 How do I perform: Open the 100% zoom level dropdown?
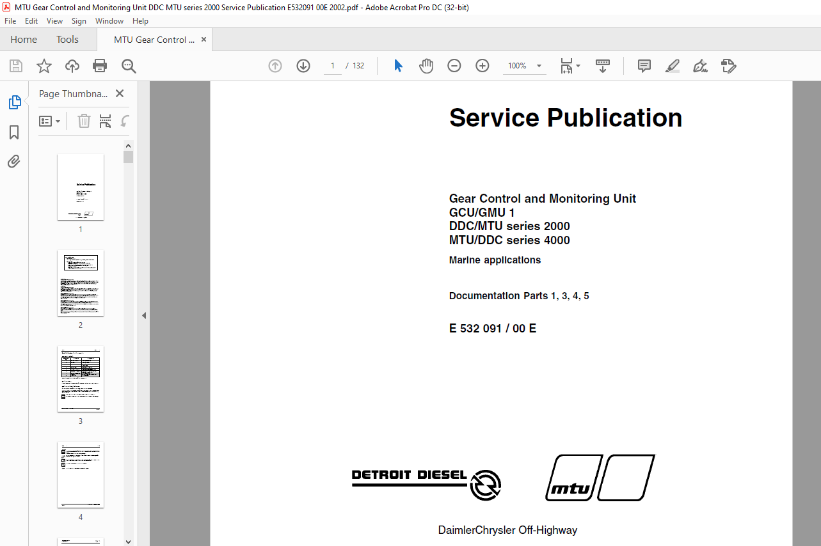[x=539, y=66]
